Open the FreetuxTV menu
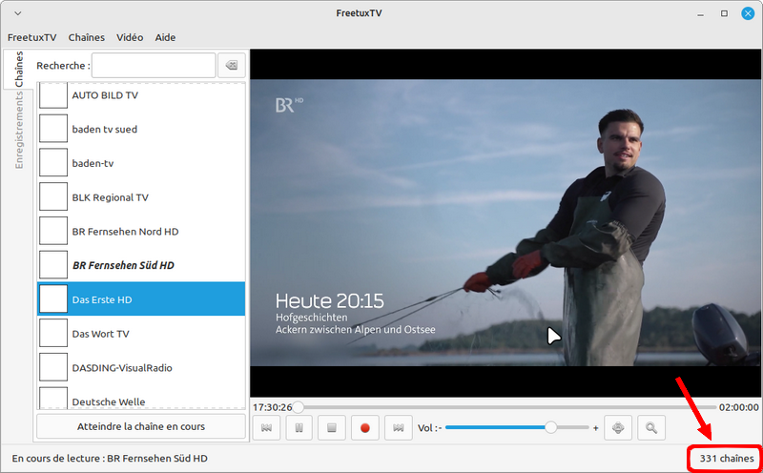The image size is (763, 473). click(32, 37)
